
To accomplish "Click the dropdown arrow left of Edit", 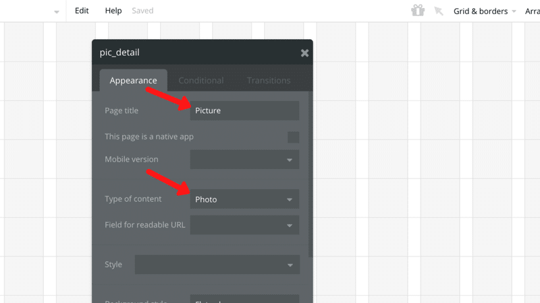I will (x=57, y=12).
